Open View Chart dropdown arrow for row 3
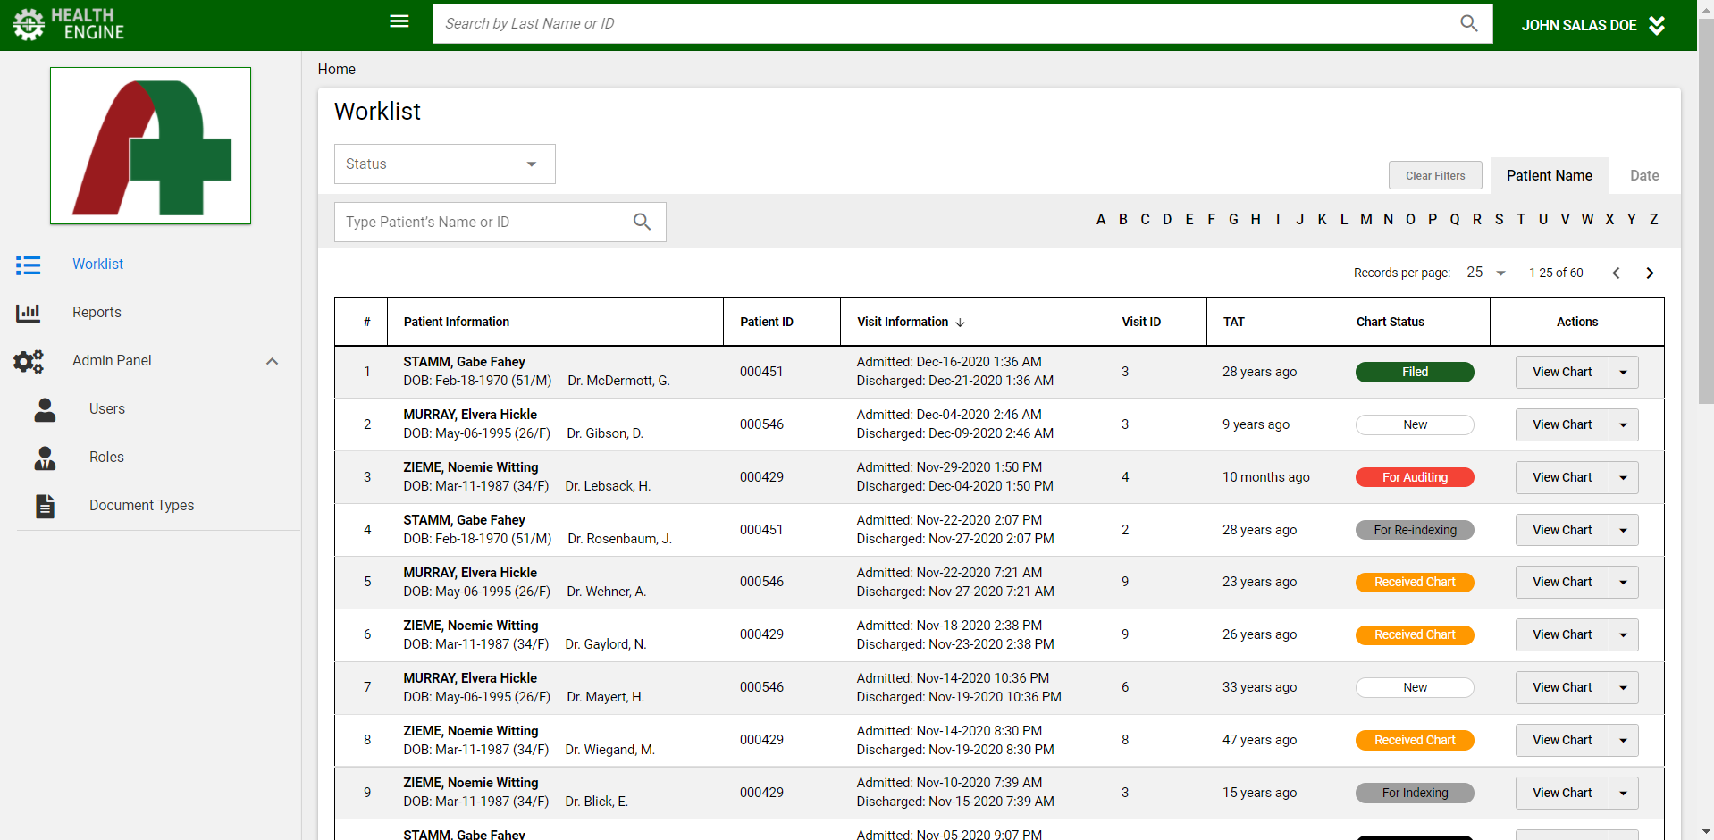 [x=1624, y=478]
